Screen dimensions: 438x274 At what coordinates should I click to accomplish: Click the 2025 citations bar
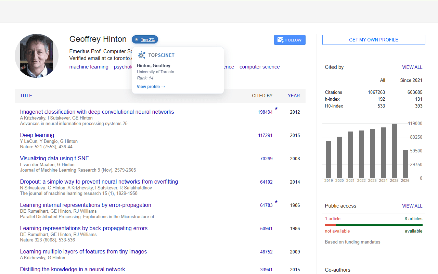pos(394,151)
